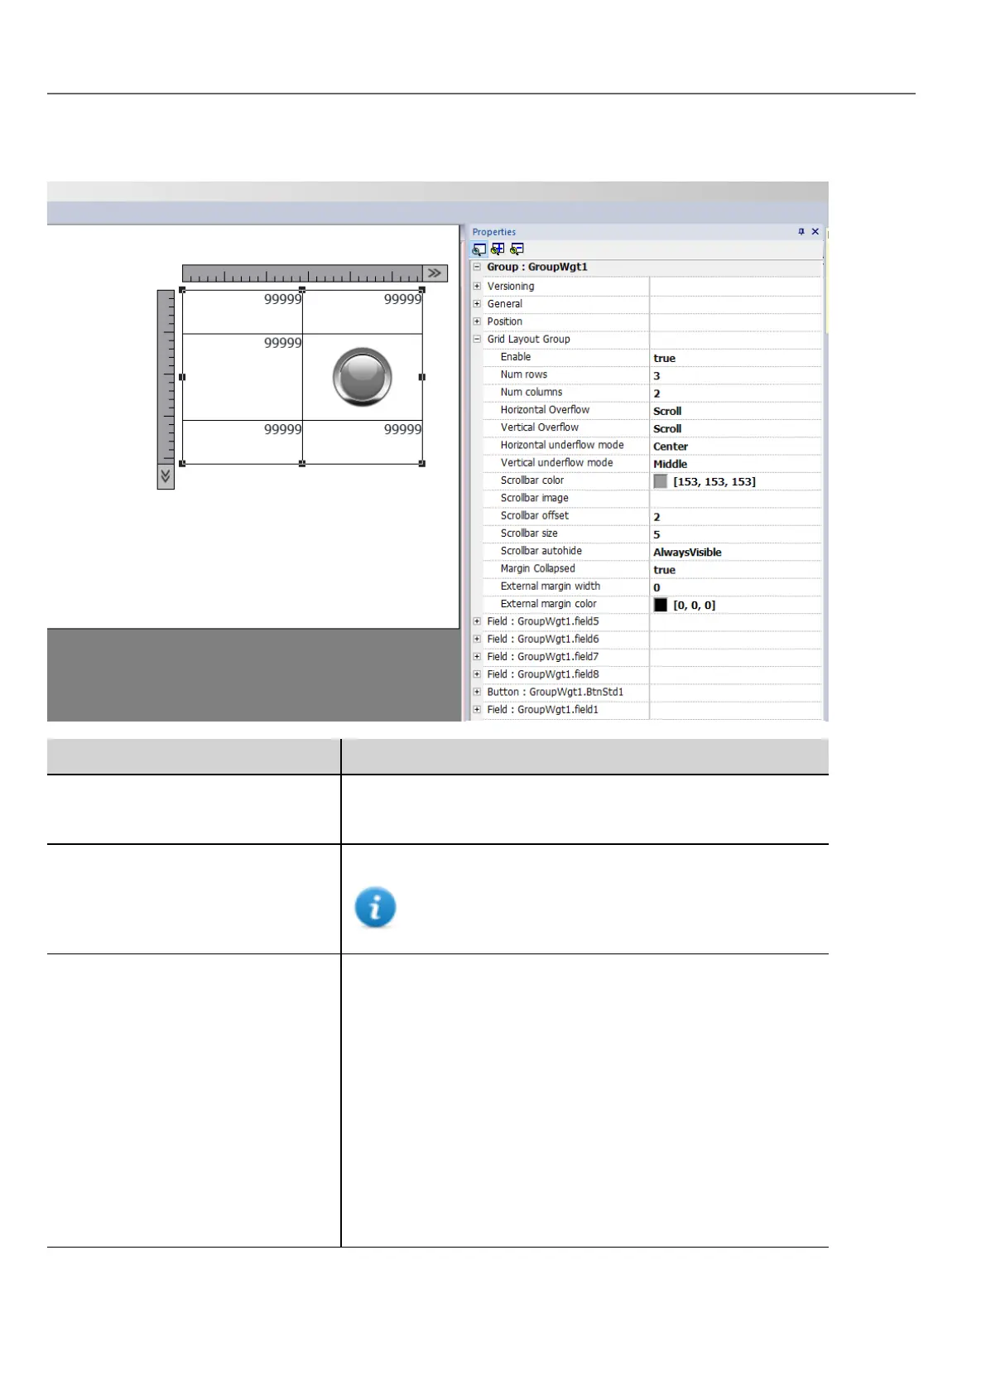Click the Margin Collapsed label
This screenshot has width=986, height=1395.
(x=537, y=568)
